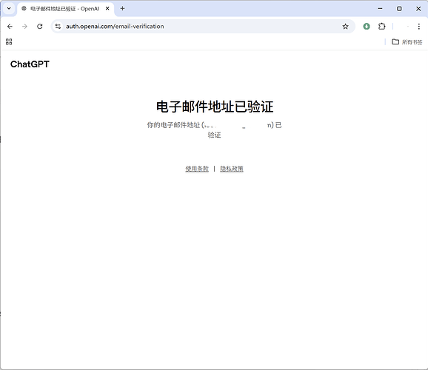Screen dimensions: 428x370
Task: Click the ChatGPT logo text
Action: [x=30, y=64]
